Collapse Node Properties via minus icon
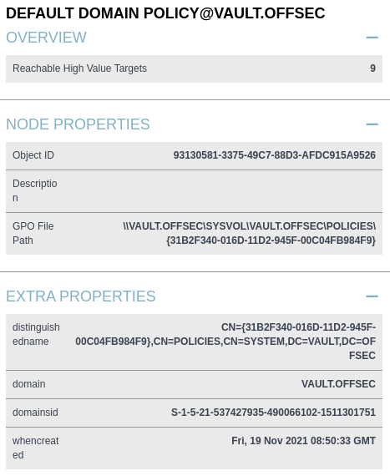 372,124
